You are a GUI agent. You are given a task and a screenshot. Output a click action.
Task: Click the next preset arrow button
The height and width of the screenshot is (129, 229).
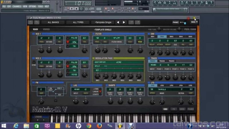pyautogui.click(x=124, y=22)
